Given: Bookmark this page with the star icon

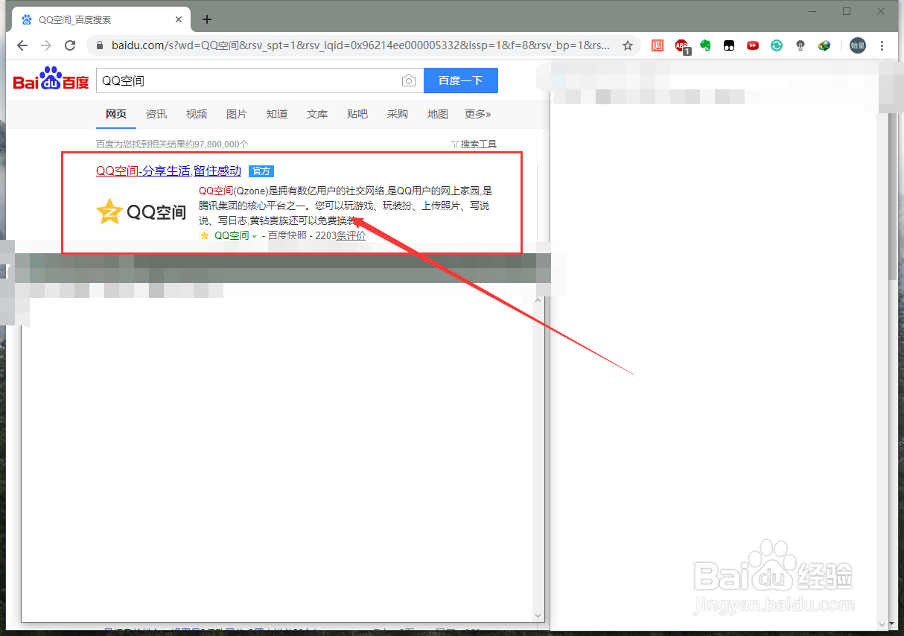Looking at the screenshot, I should point(628,45).
